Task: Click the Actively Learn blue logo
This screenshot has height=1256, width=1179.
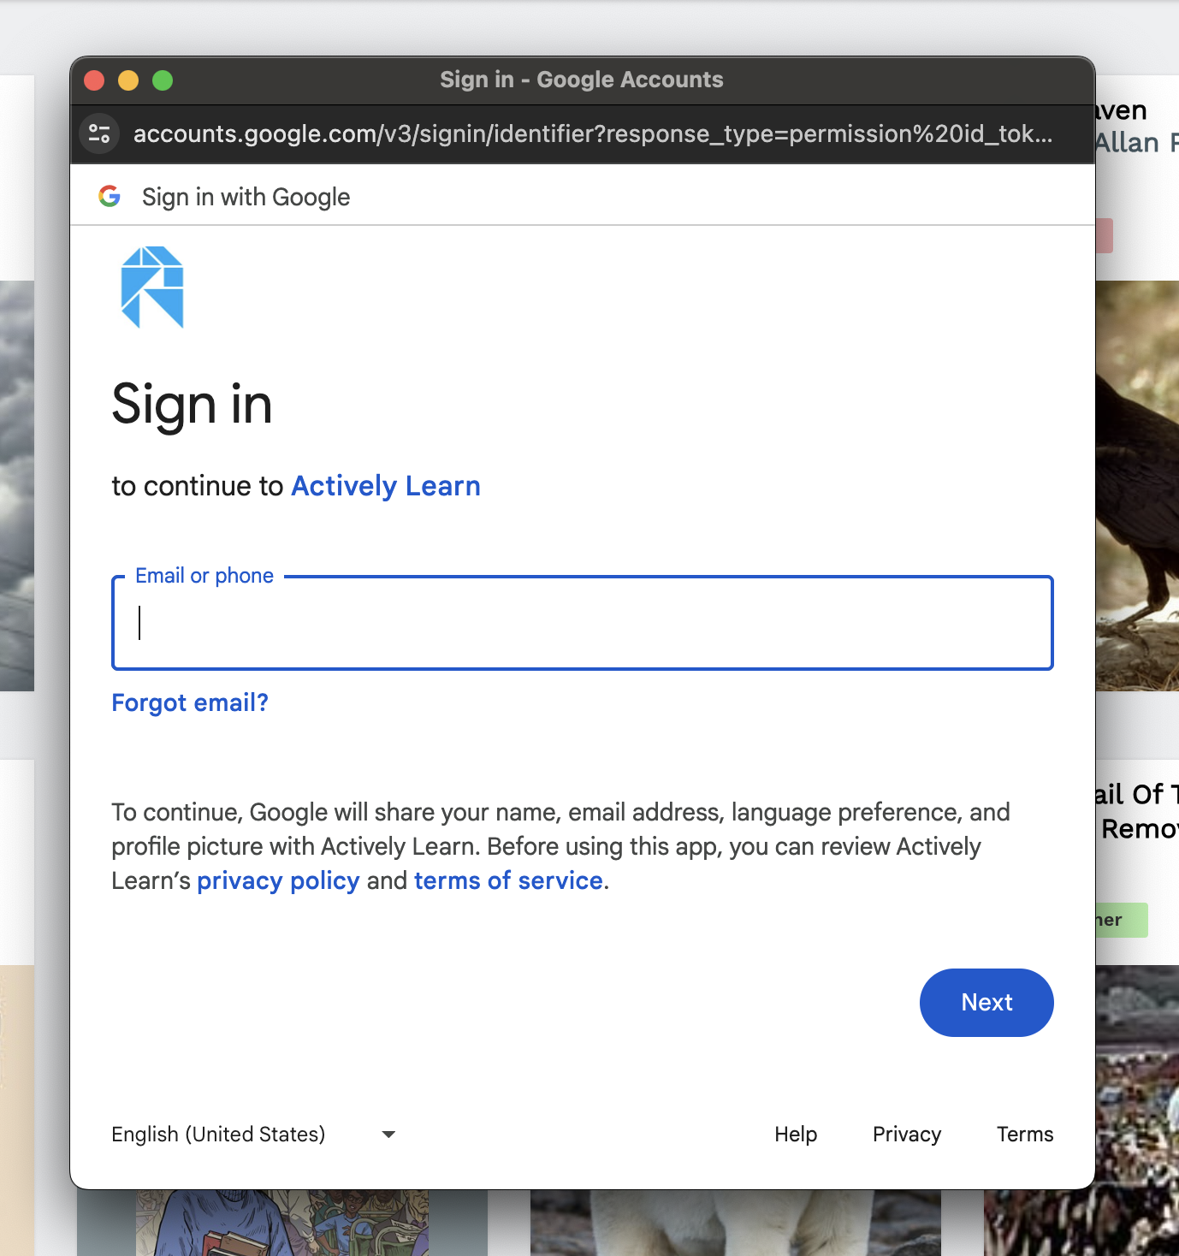Action: (152, 287)
